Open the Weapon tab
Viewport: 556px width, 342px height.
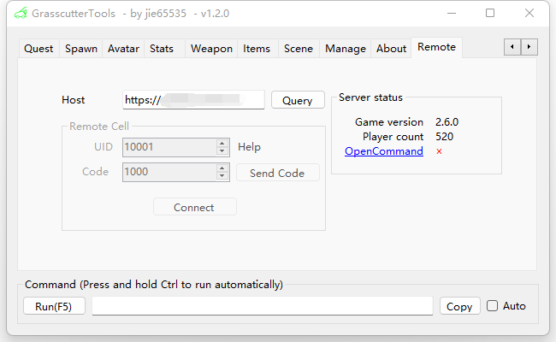coord(211,49)
